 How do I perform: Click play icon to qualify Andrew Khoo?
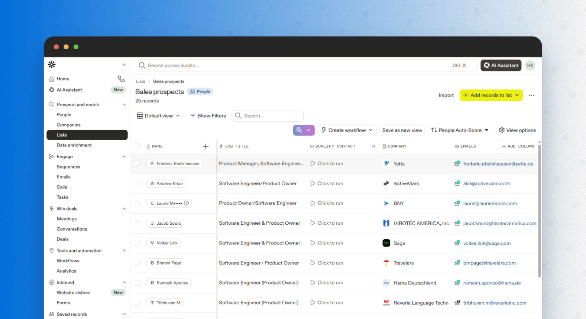pyautogui.click(x=313, y=183)
